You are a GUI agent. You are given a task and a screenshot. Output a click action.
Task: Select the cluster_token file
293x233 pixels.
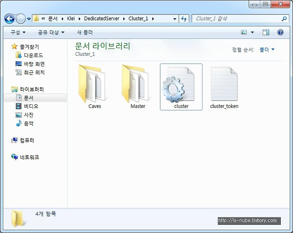224,87
